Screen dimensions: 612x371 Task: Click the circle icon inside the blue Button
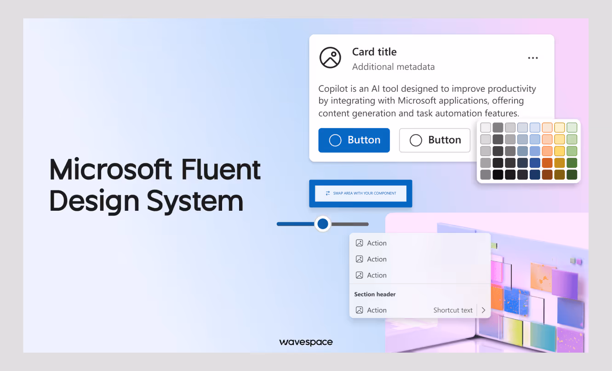pyautogui.click(x=335, y=140)
